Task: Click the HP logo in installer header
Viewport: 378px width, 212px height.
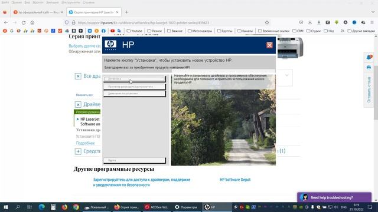Action: (x=110, y=45)
